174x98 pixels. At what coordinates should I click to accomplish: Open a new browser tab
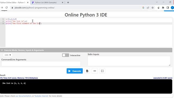click(68, 2)
